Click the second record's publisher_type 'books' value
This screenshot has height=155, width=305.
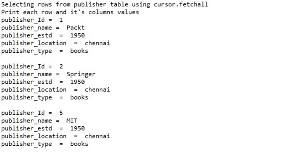click(x=79, y=97)
